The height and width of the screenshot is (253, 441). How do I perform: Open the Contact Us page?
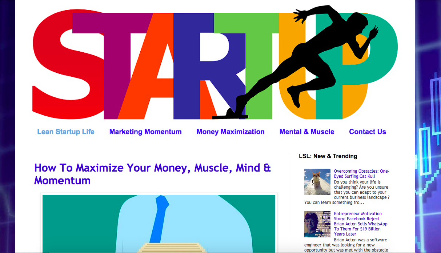coord(368,132)
